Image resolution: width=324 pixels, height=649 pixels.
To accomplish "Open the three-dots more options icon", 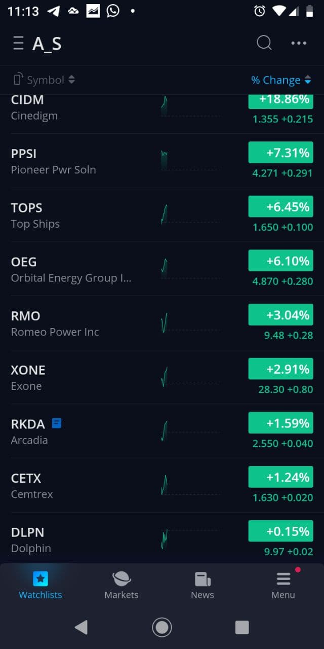I will (299, 43).
